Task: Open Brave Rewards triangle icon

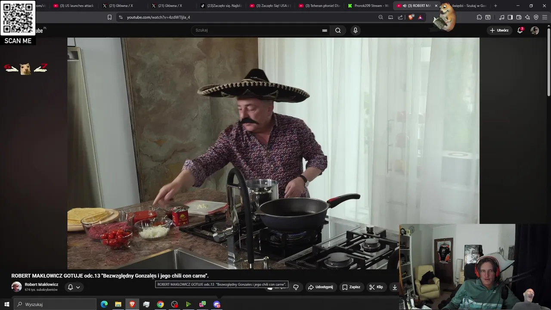Action: pyautogui.click(x=420, y=17)
